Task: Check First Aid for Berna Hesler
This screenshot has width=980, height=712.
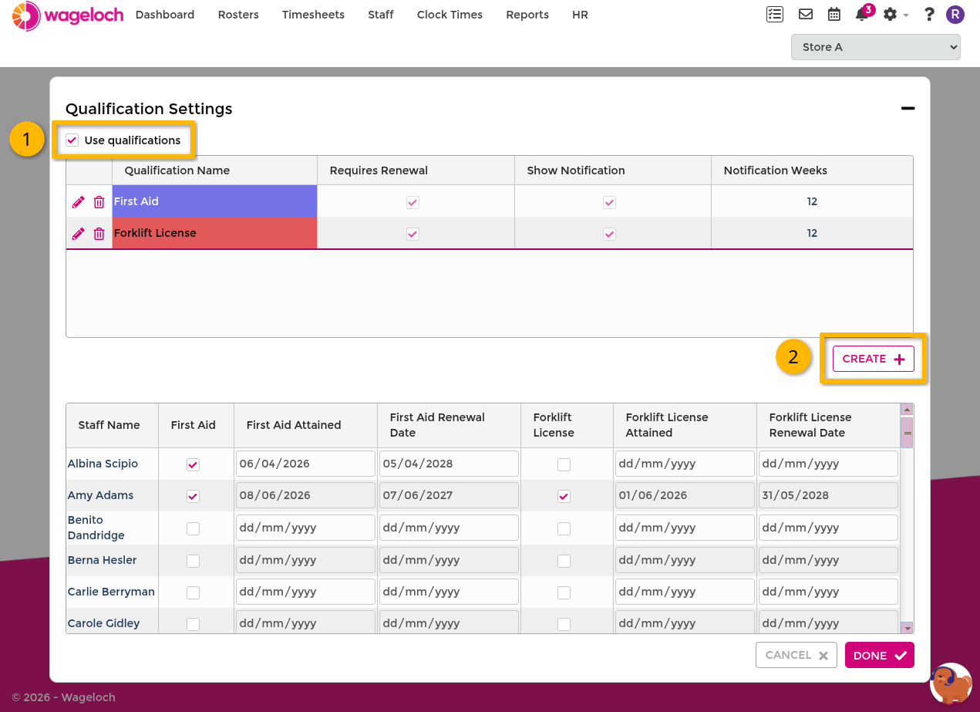Action: click(x=194, y=562)
